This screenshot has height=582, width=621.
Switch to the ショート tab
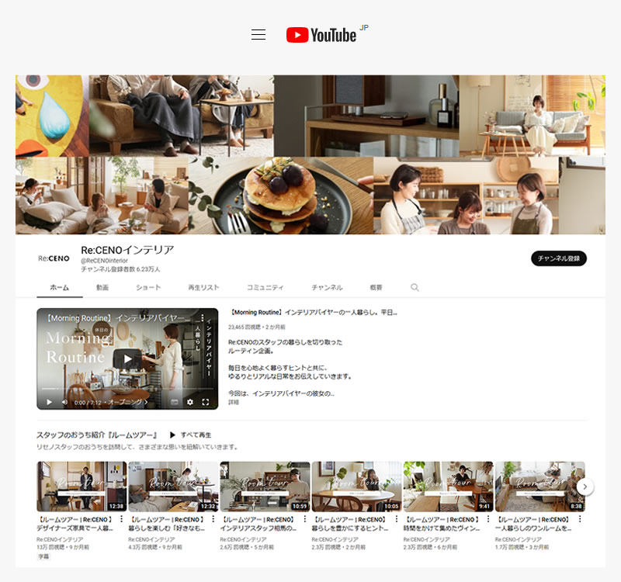pyautogui.click(x=148, y=287)
